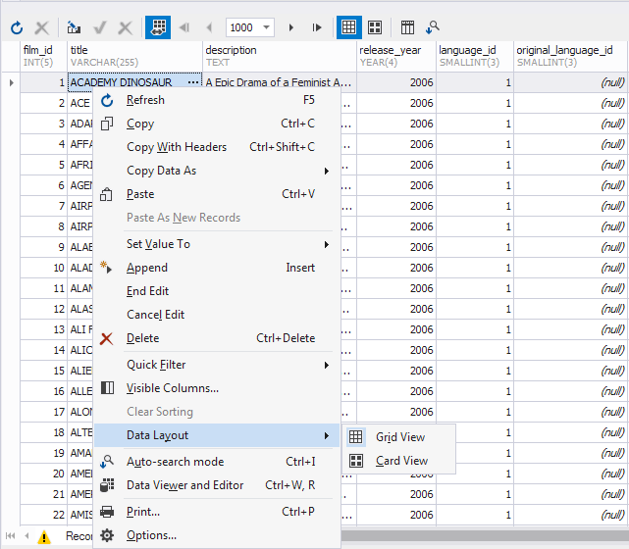Choose Auto-search mode menu entry

click(x=217, y=462)
